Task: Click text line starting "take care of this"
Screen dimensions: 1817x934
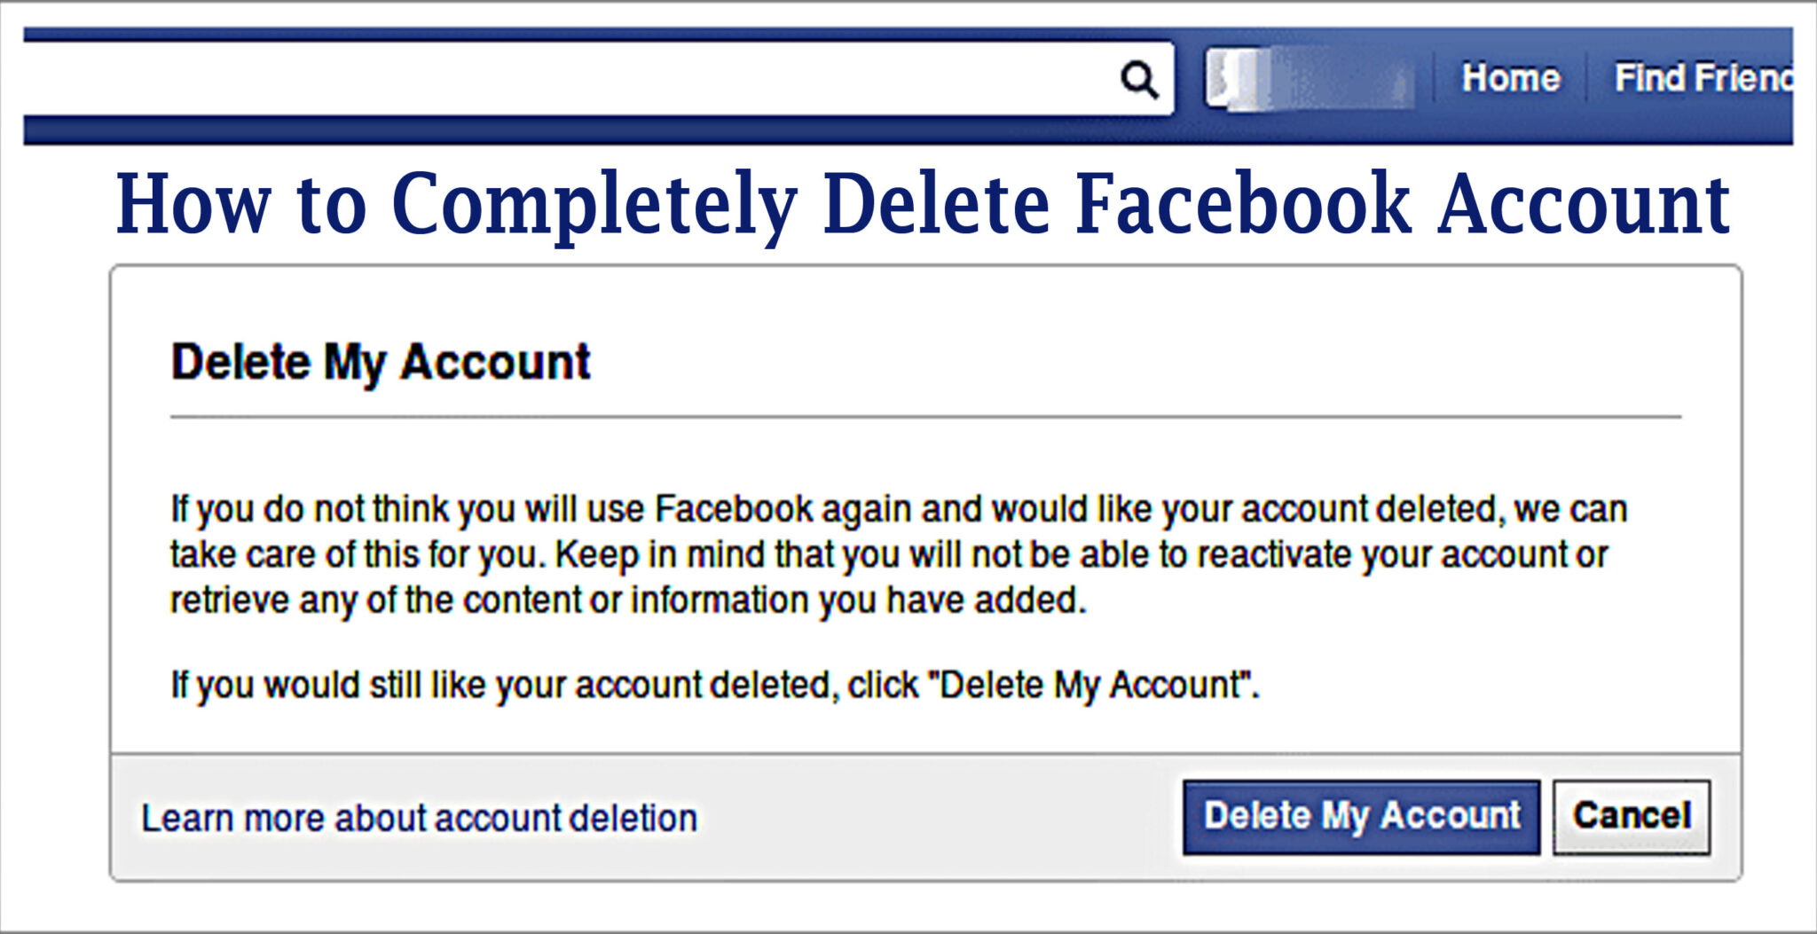Action: coord(887,555)
